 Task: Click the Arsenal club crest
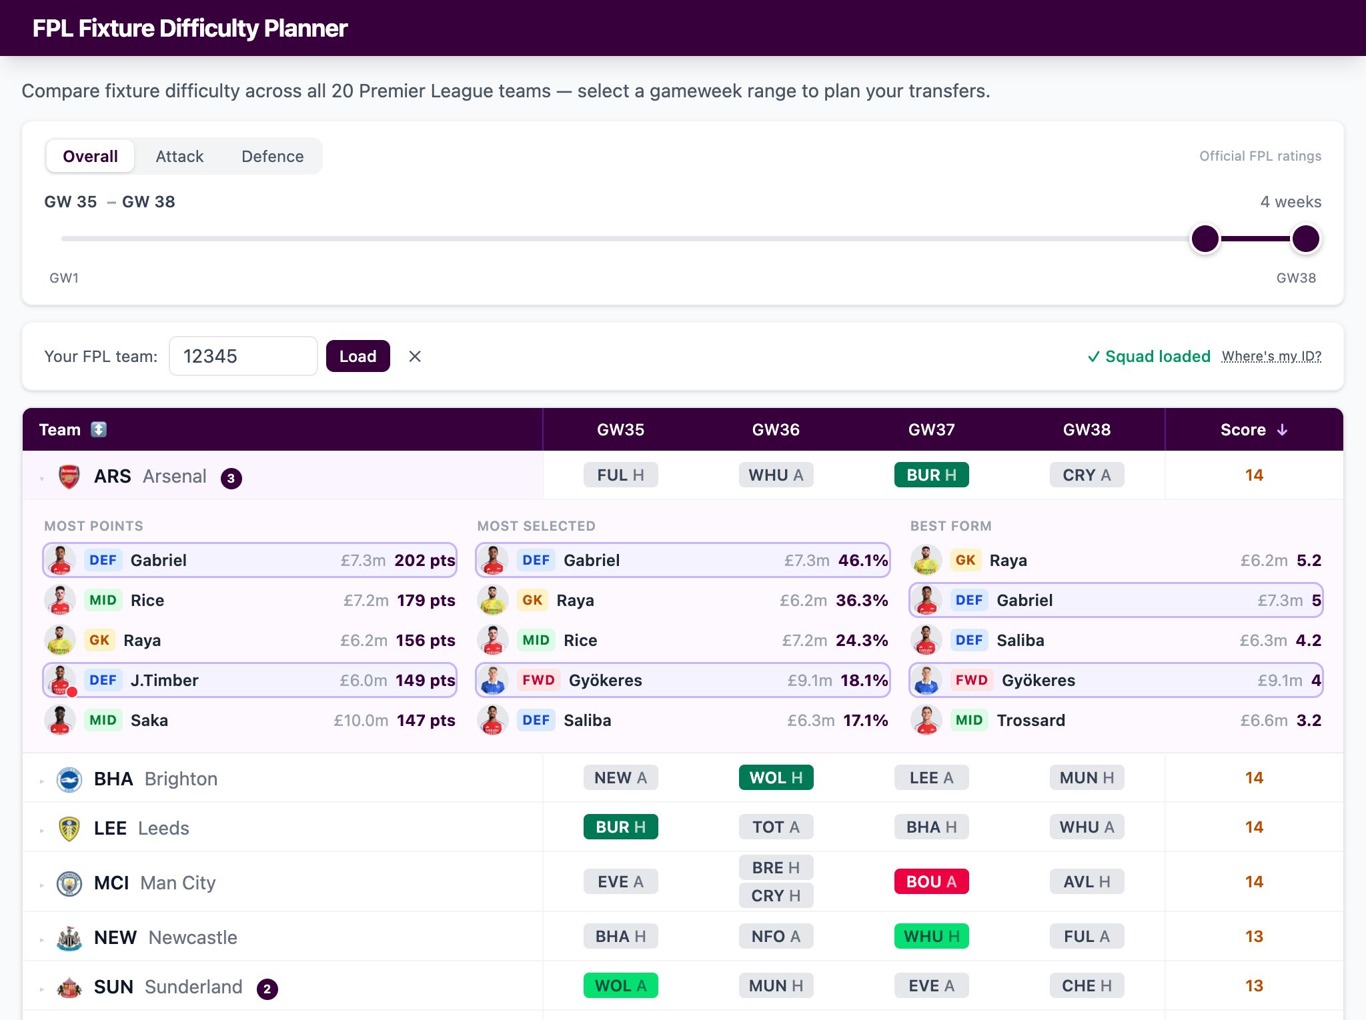point(69,477)
